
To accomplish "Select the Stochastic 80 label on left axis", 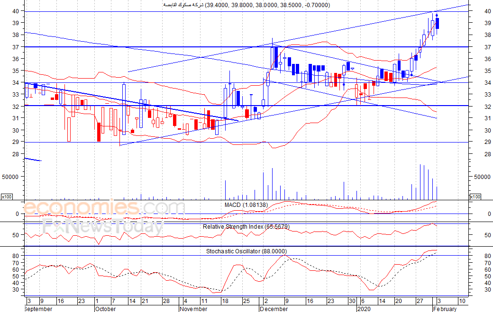I will [x=16, y=256].
